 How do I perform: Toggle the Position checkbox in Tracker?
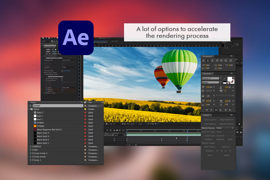pos(204,139)
